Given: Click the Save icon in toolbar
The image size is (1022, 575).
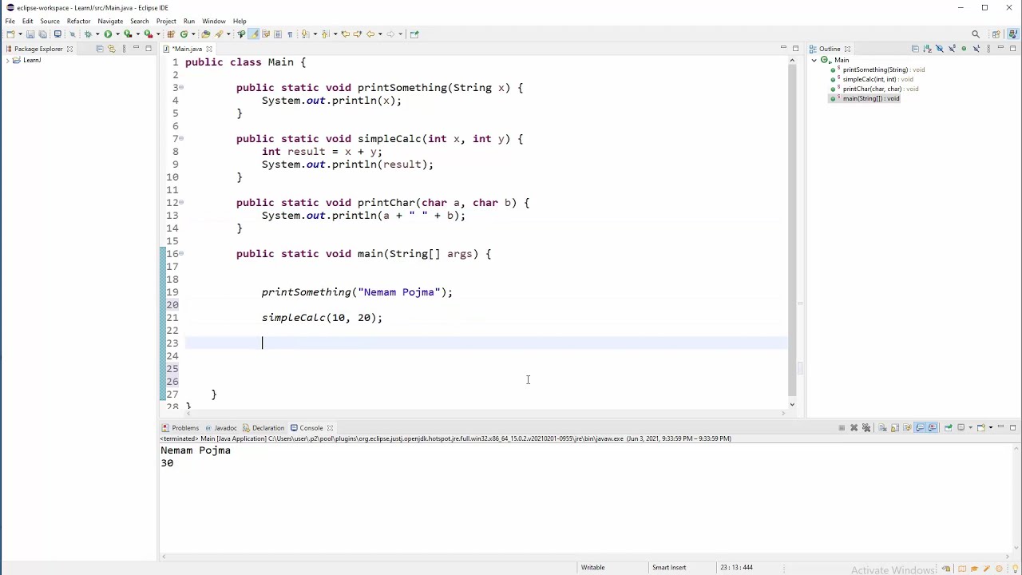Looking at the screenshot, I should point(30,34).
